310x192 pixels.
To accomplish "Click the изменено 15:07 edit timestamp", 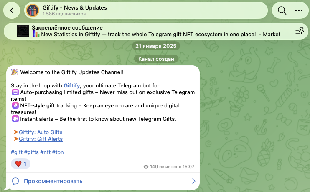I will coord(177,167).
